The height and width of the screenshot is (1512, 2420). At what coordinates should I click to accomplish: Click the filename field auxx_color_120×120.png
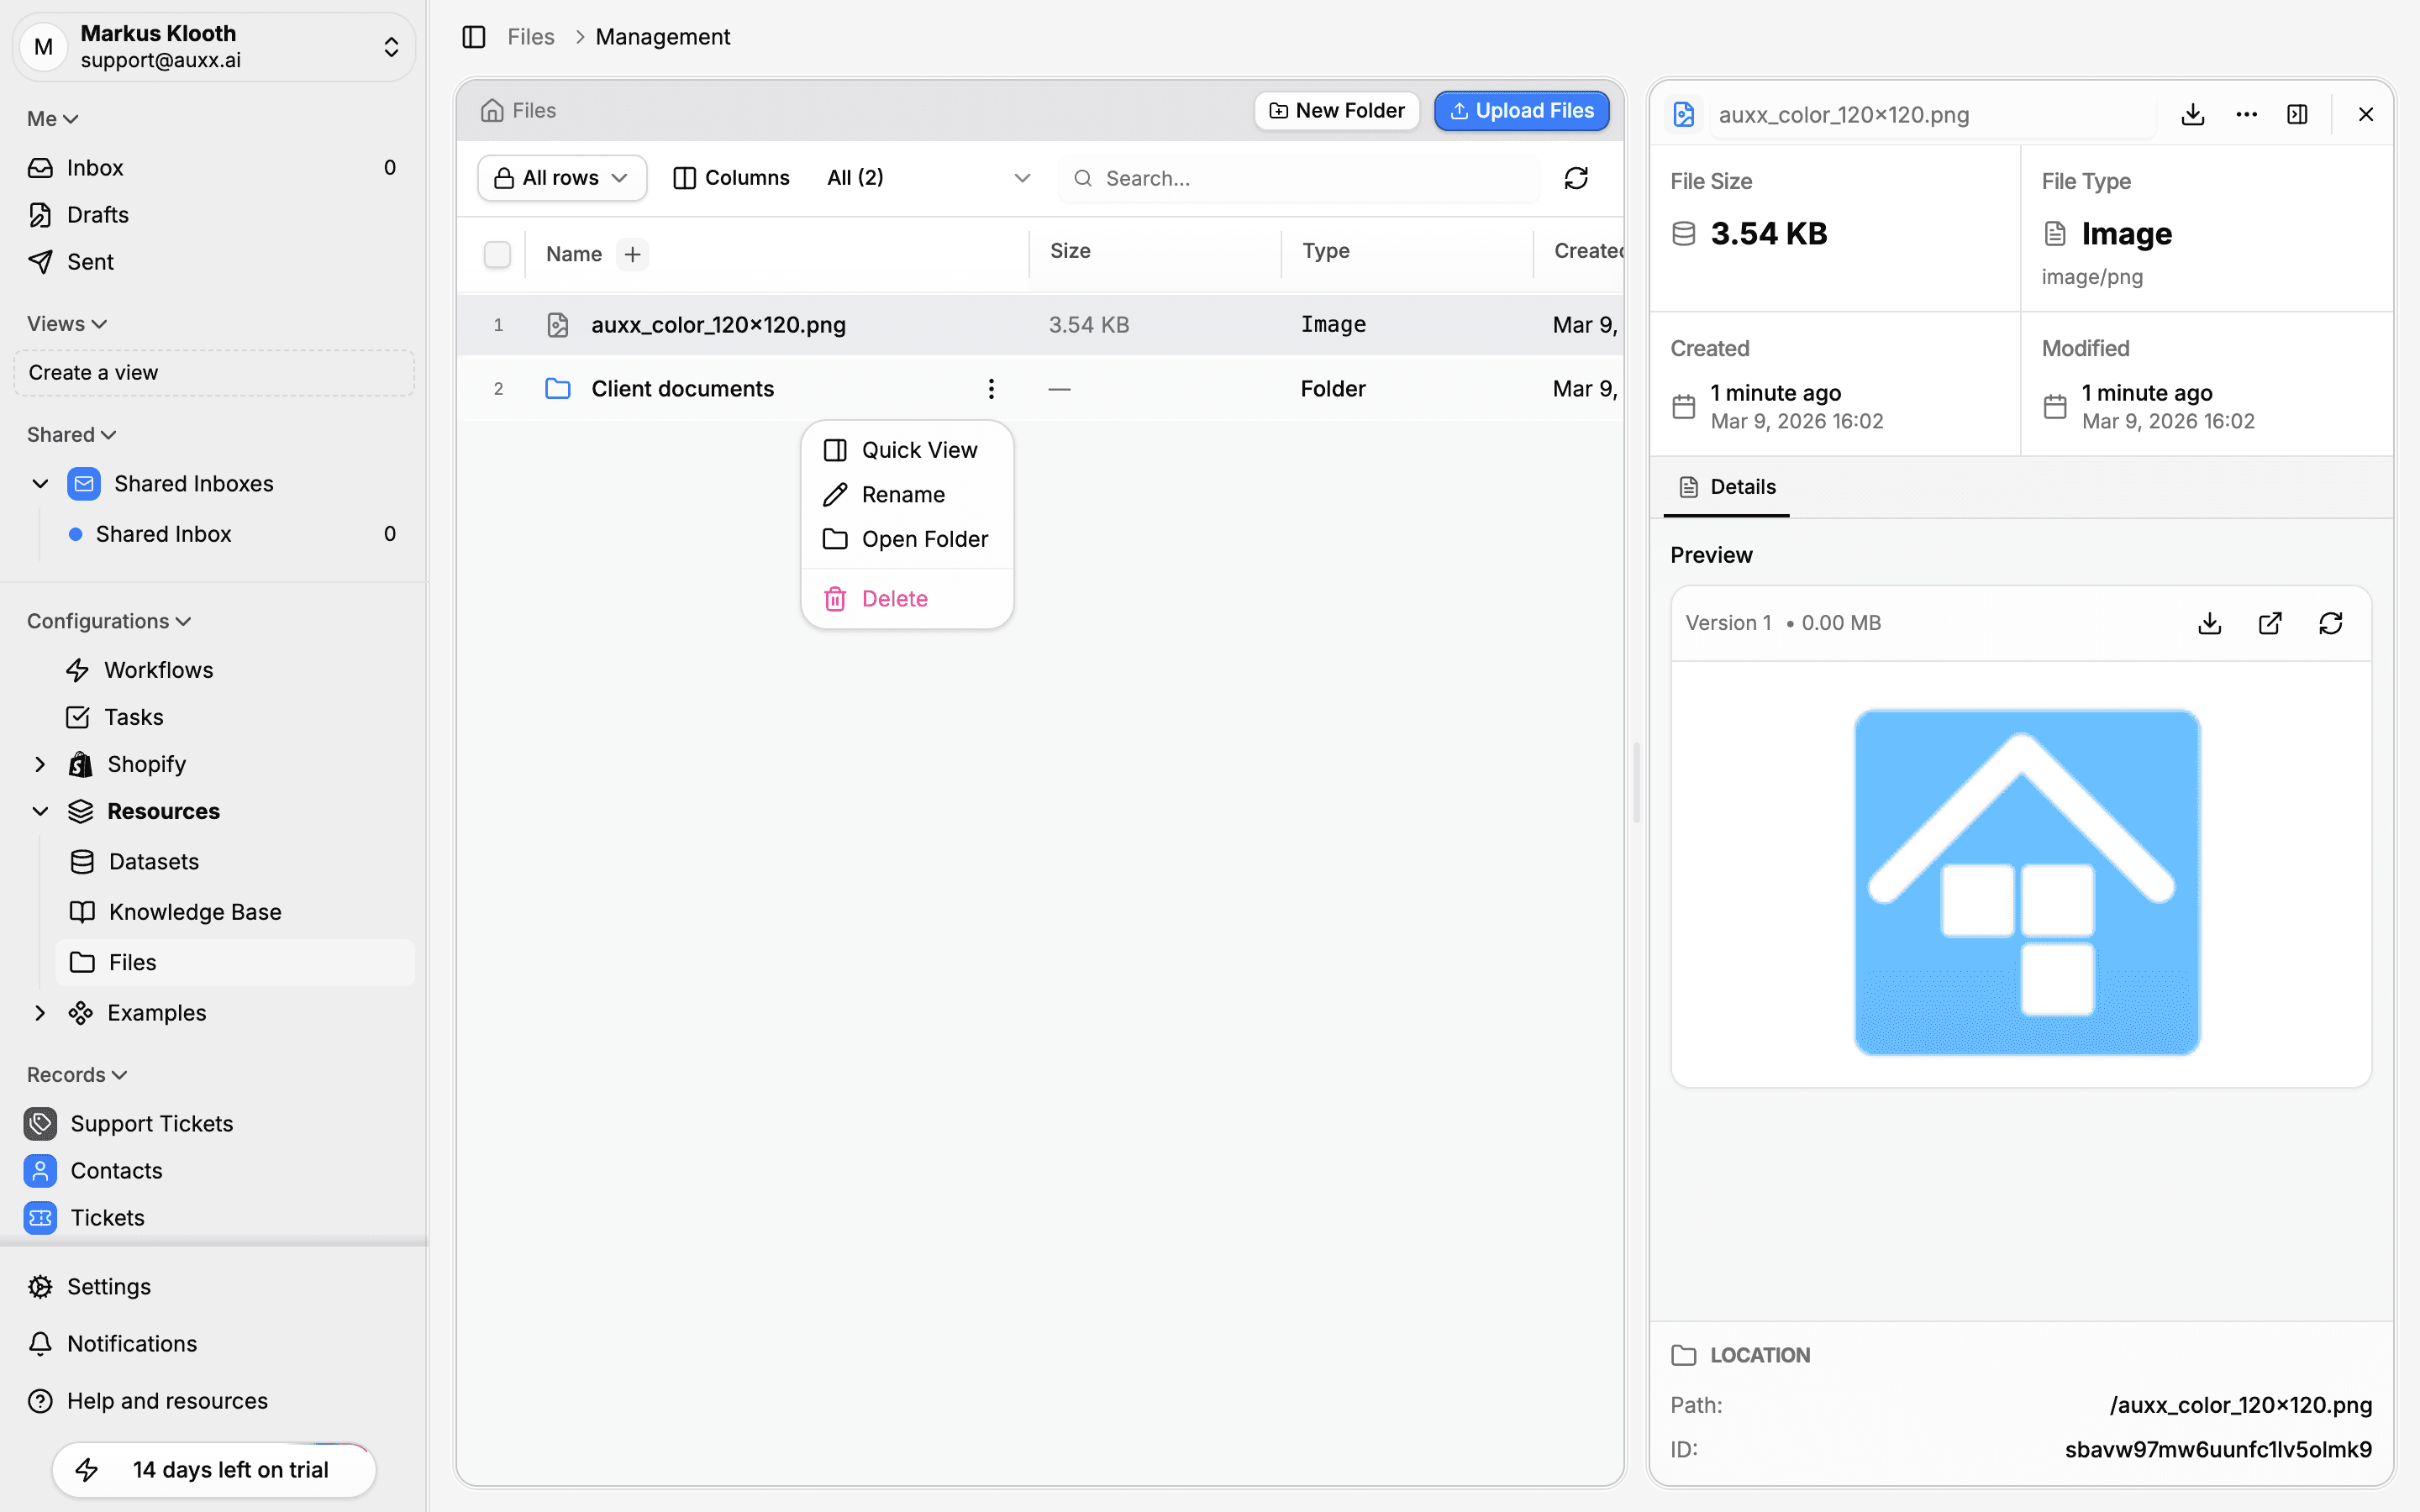[1931, 114]
